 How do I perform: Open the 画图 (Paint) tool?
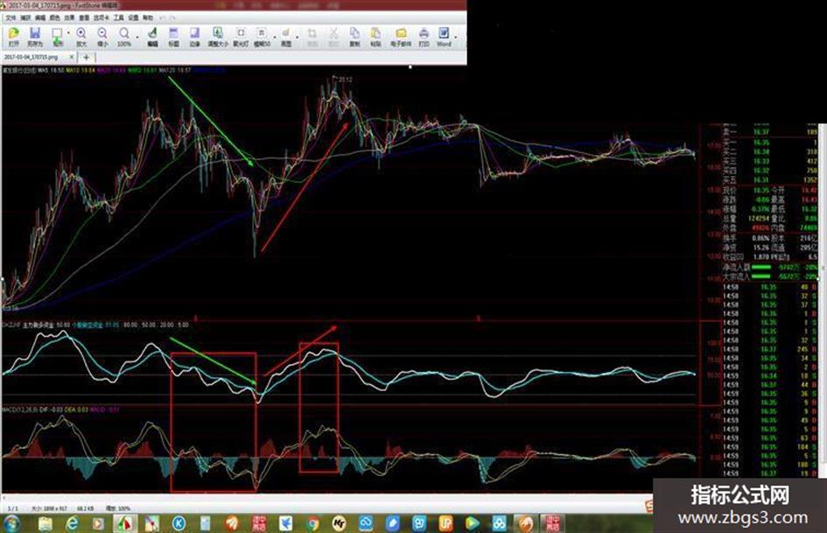click(x=286, y=37)
